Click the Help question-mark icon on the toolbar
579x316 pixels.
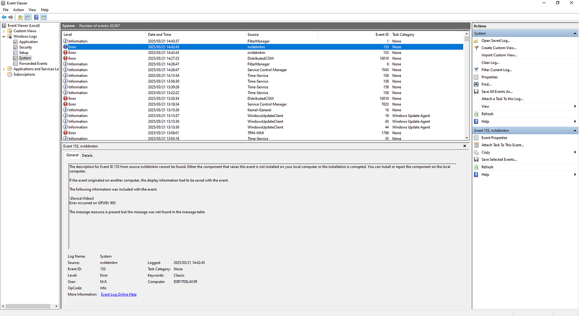click(x=36, y=17)
